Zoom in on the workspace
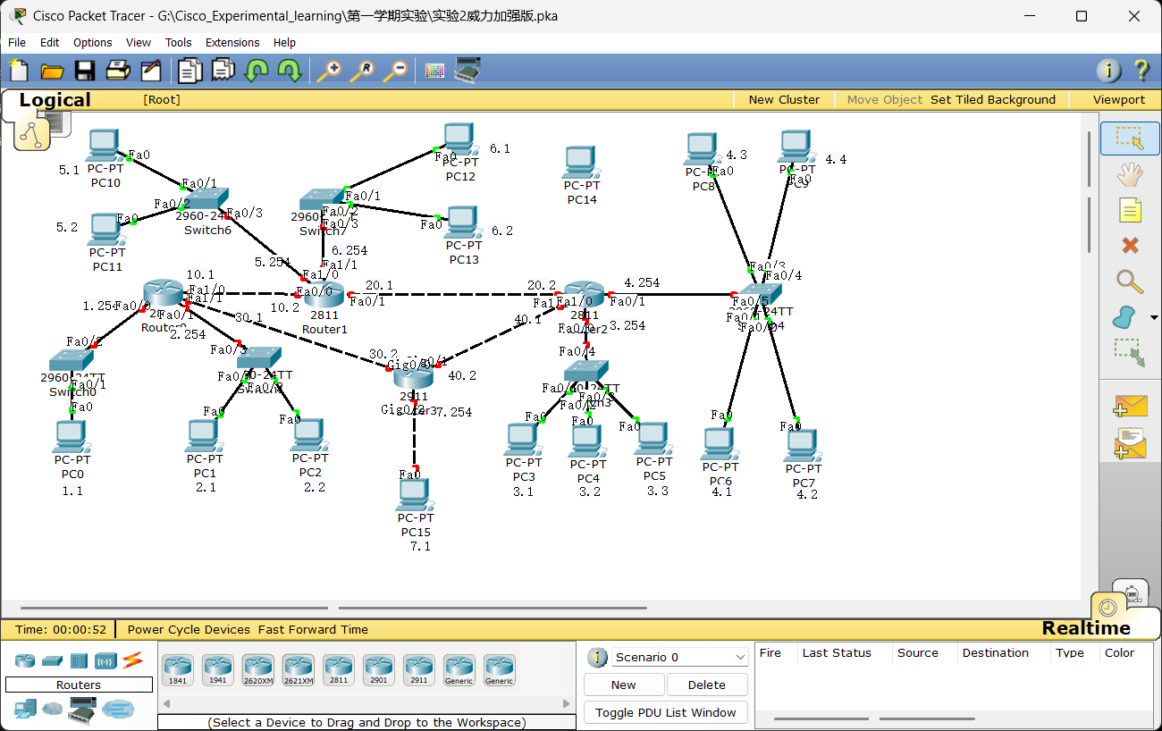 [x=329, y=71]
